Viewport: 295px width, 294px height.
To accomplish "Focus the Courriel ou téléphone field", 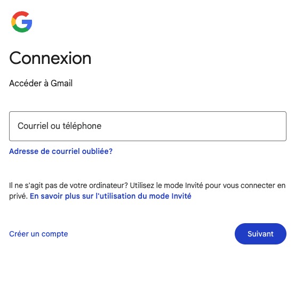I will pyautogui.click(x=148, y=126).
